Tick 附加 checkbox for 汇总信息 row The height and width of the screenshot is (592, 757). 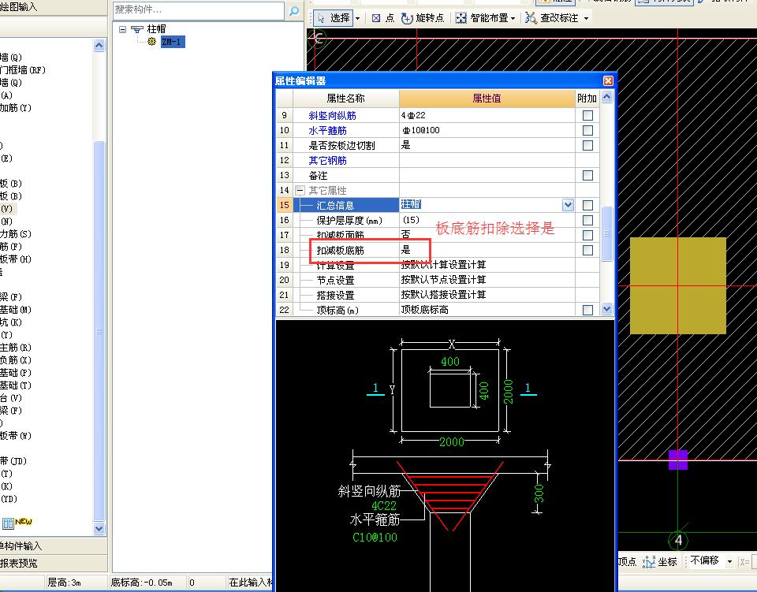click(587, 205)
